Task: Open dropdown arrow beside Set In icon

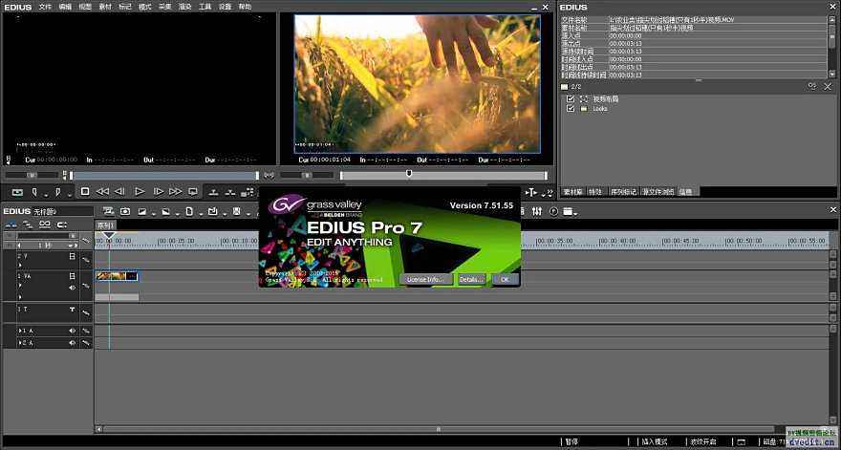Action: pyautogui.click(x=46, y=194)
